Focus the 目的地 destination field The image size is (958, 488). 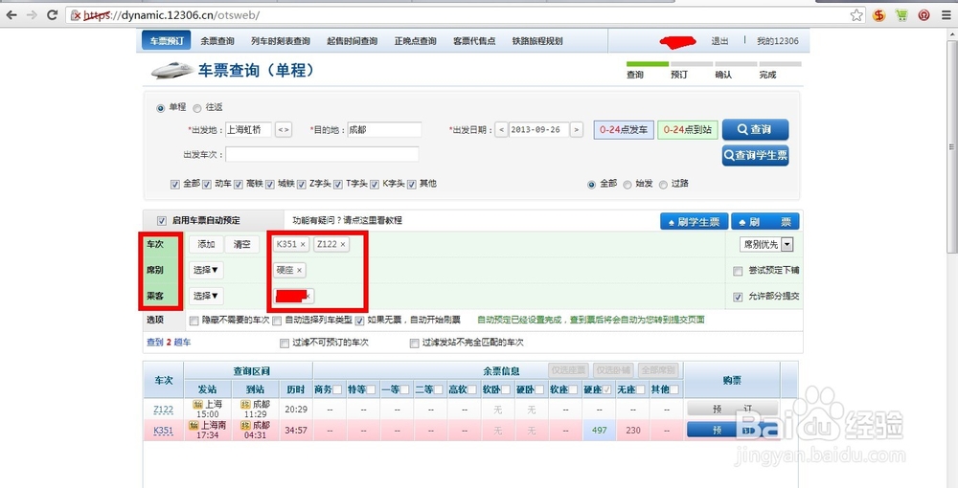pos(384,130)
